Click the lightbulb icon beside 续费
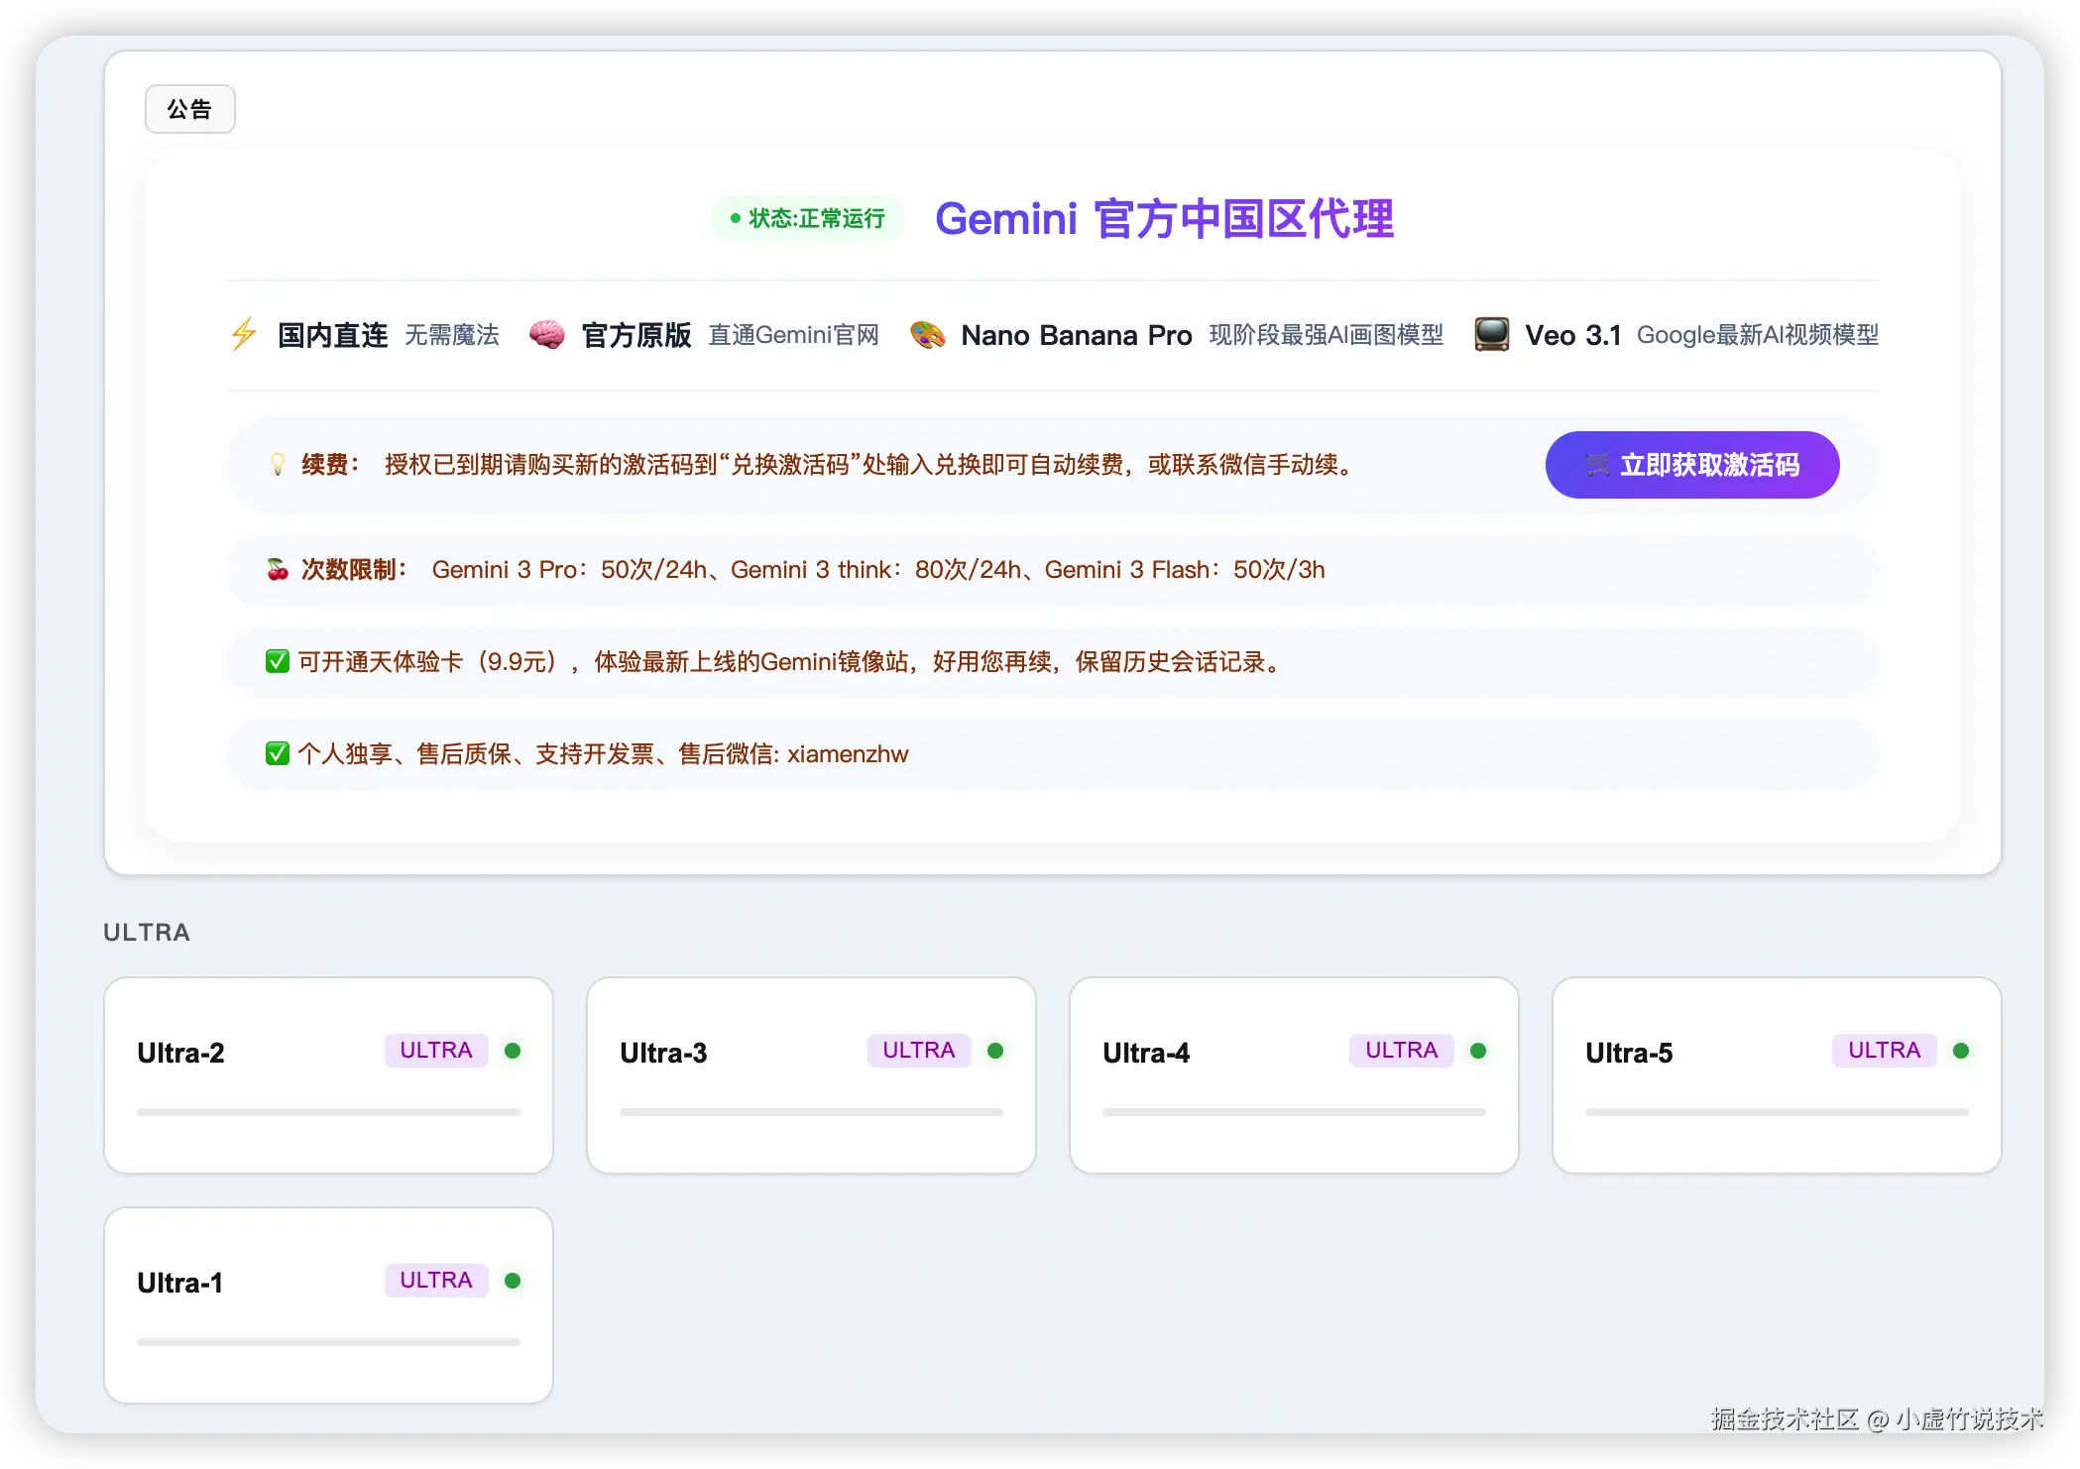This screenshot has height=1469, width=2080. pyautogui.click(x=278, y=464)
